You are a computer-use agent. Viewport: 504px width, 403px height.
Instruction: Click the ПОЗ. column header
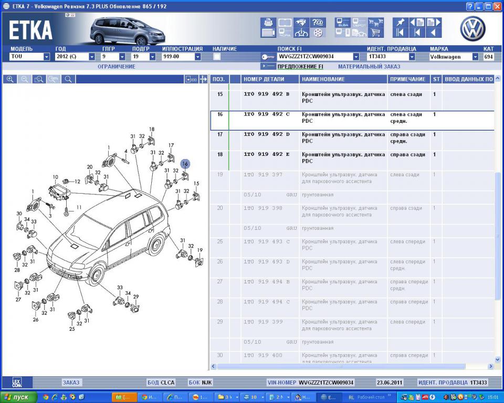219,79
